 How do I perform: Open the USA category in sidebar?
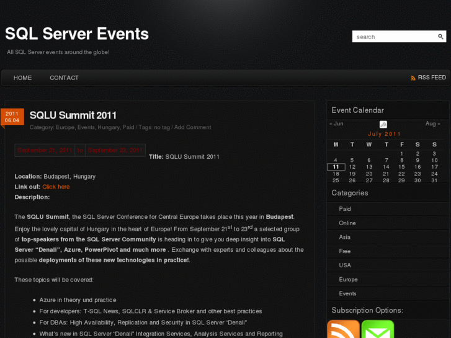pos(345,265)
